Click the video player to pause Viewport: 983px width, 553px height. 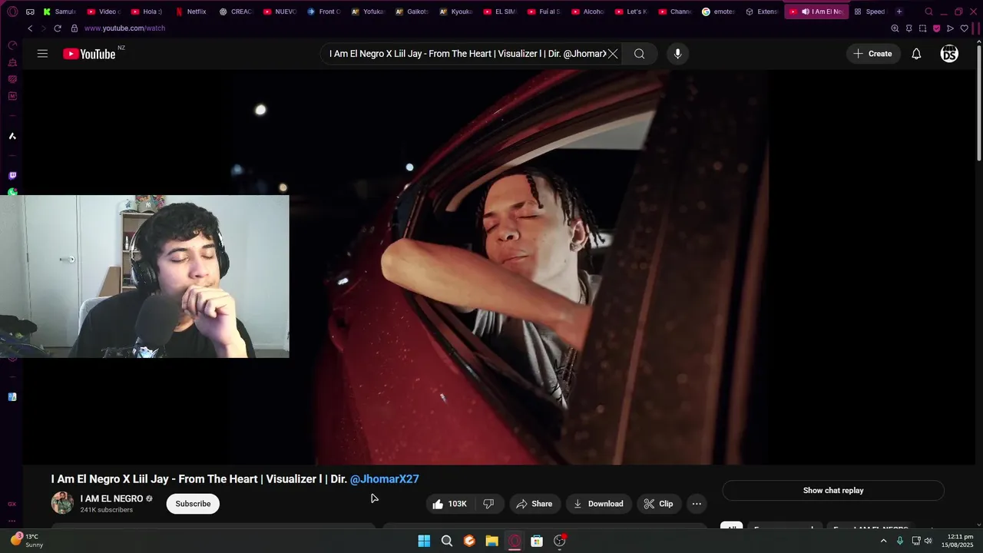[x=499, y=267]
